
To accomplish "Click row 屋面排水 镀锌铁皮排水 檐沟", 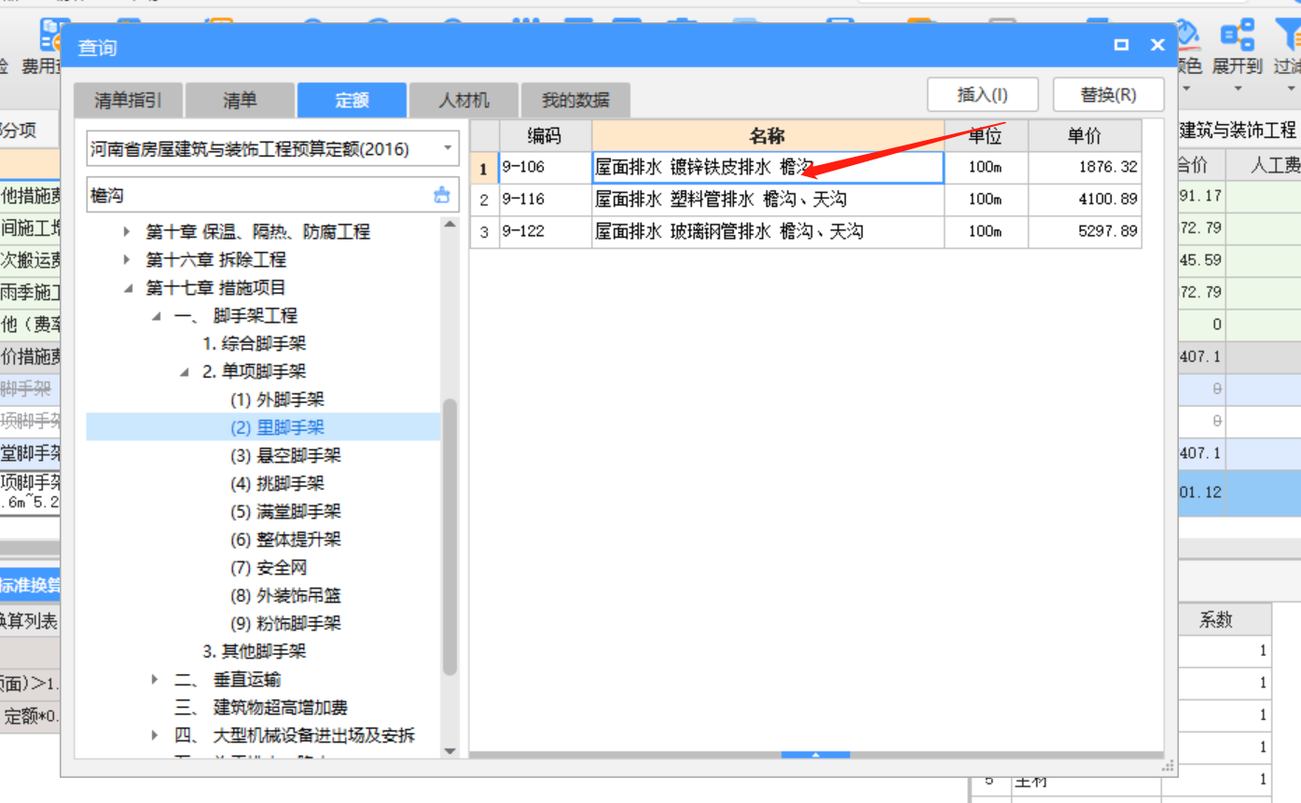I will (768, 168).
